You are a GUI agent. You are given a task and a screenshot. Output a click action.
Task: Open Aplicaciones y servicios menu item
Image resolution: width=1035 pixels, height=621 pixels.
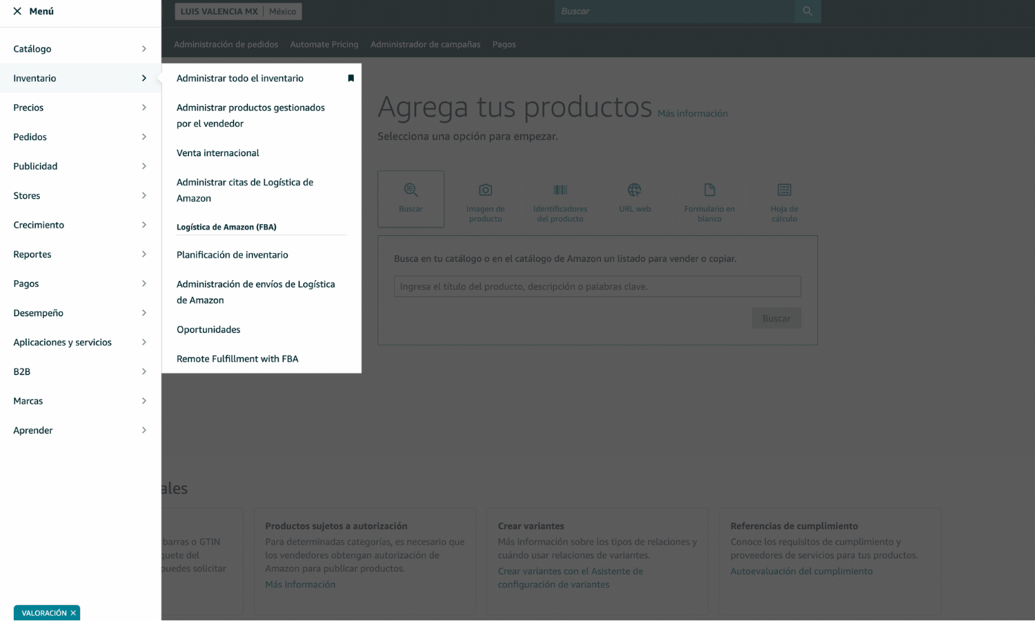81,342
